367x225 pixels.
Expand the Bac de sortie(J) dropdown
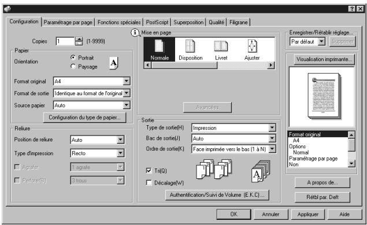(272, 138)
